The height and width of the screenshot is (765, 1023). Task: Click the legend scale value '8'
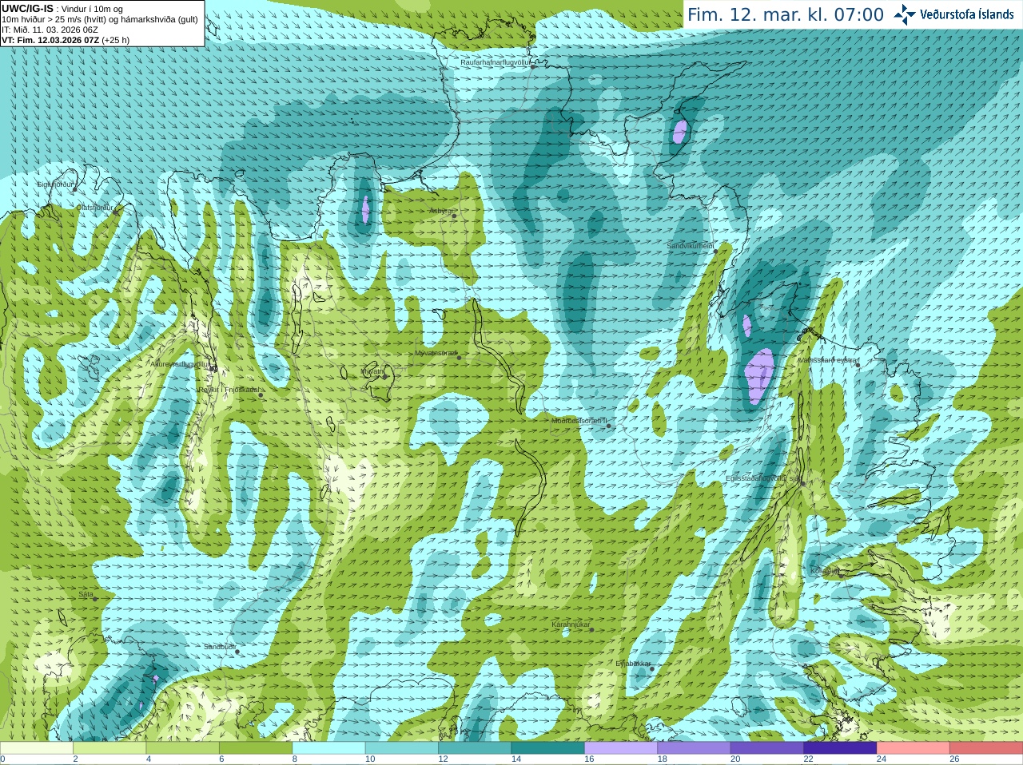[295, 759]
